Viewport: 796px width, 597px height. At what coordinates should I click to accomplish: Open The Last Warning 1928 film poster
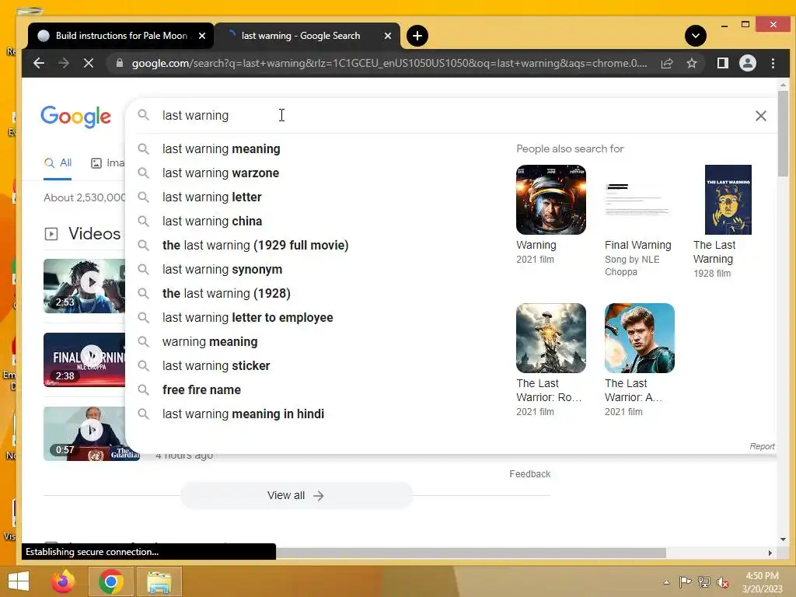(x=728, y=200)
